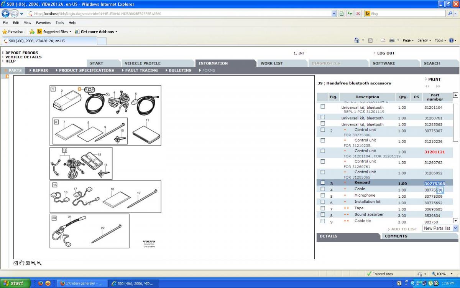Screen dimensions: 460x288
Task: Check the Sound absorber row checkbox
Action: tap(323, 215)
